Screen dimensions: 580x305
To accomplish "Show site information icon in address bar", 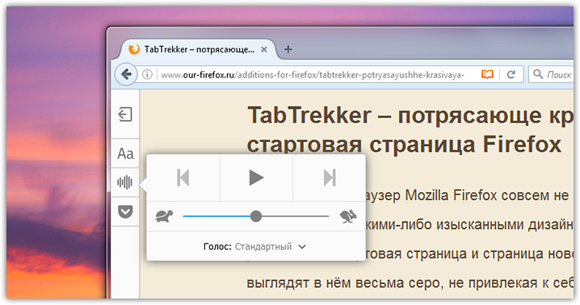I will (147, 74).
